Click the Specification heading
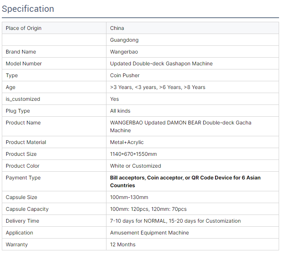The image size is (282, 257). pos(28,9)
